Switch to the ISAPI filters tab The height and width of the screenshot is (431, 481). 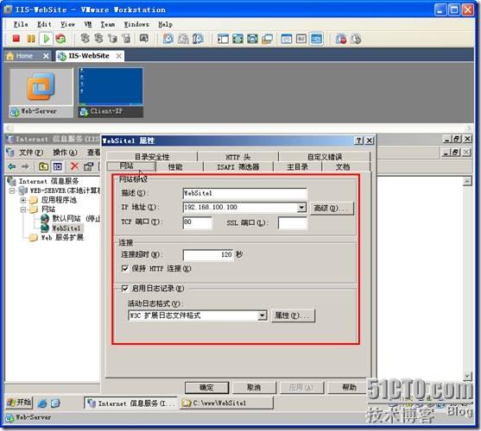(238, 167)
